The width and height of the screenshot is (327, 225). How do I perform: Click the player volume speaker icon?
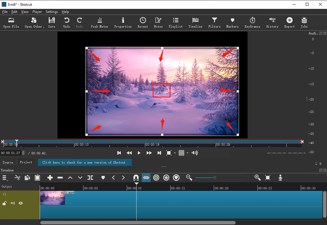(194, 153)
